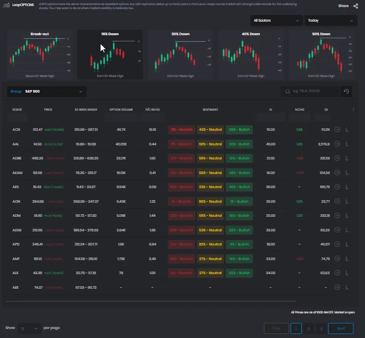The image size is (365, 338).
Task: Click the circled arrow icon in AMT row
Action: pos(337,259)
